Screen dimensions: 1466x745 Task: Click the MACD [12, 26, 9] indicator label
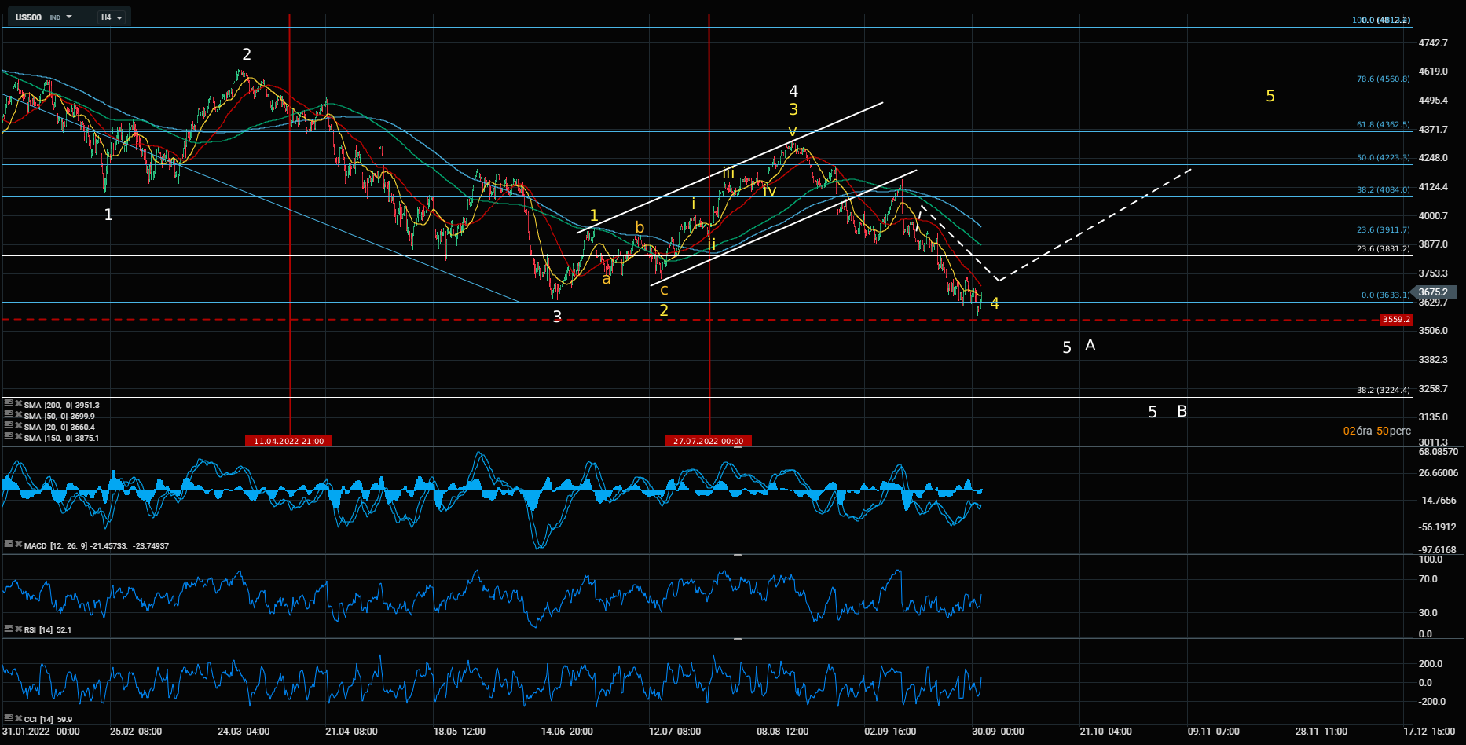(97, 545)
